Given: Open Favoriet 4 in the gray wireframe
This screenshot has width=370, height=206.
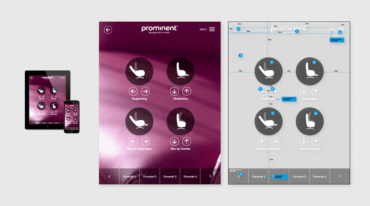Looking at the screenshot, I should [319, 176].
